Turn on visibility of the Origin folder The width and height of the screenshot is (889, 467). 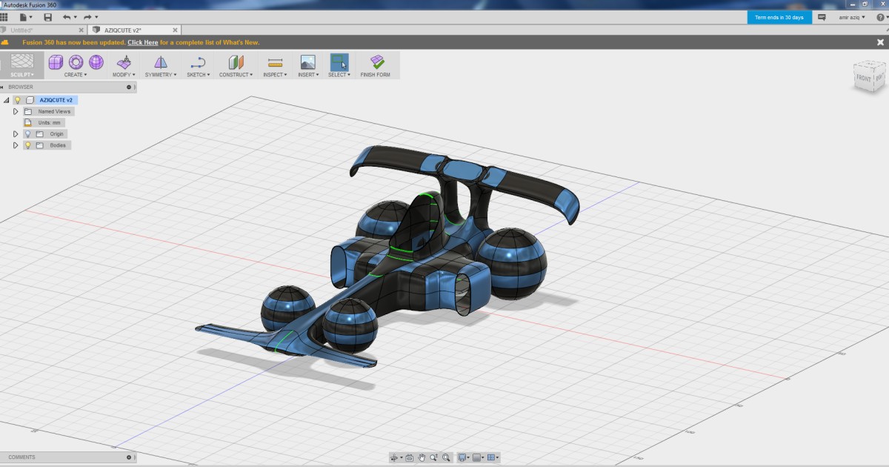coord(27,133)
